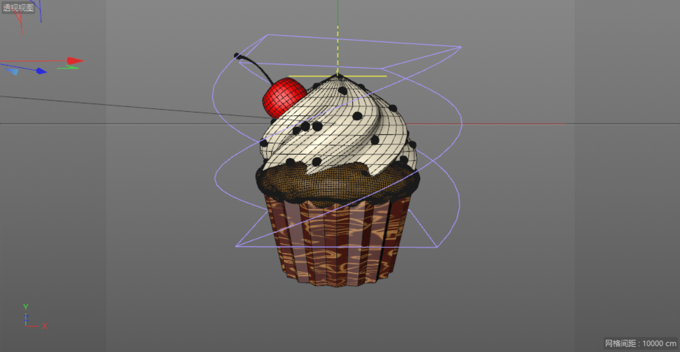This screenshot has height=352, width=680.
Task: Click the top-right corner of purple helix
Action: (460, 47)
